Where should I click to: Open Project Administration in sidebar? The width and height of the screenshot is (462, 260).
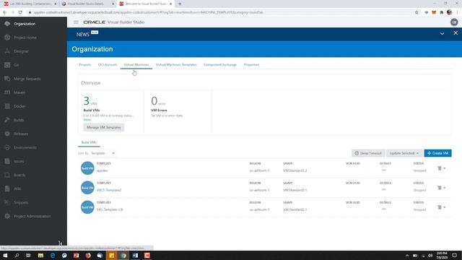[32, 217]
